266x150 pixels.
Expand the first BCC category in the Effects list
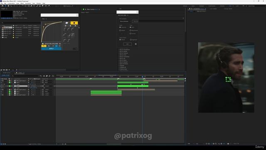[119, 50]
